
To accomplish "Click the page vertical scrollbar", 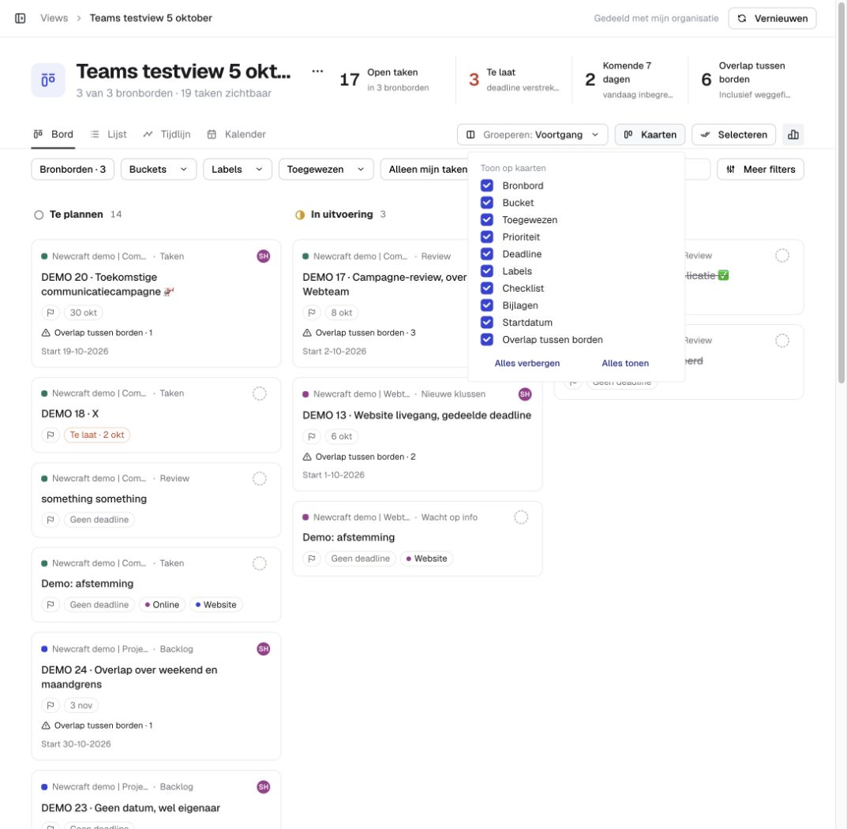I will (841, 194).
